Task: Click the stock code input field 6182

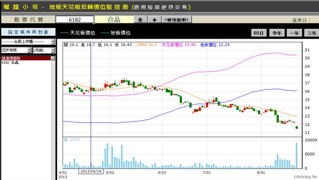Action: pos(75,20)
